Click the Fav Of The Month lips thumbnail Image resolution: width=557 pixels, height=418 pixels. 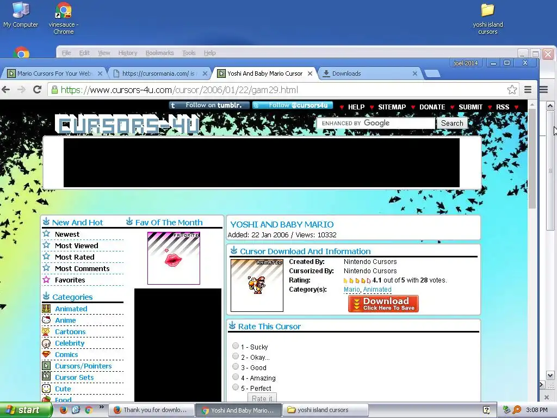(174, 259)
